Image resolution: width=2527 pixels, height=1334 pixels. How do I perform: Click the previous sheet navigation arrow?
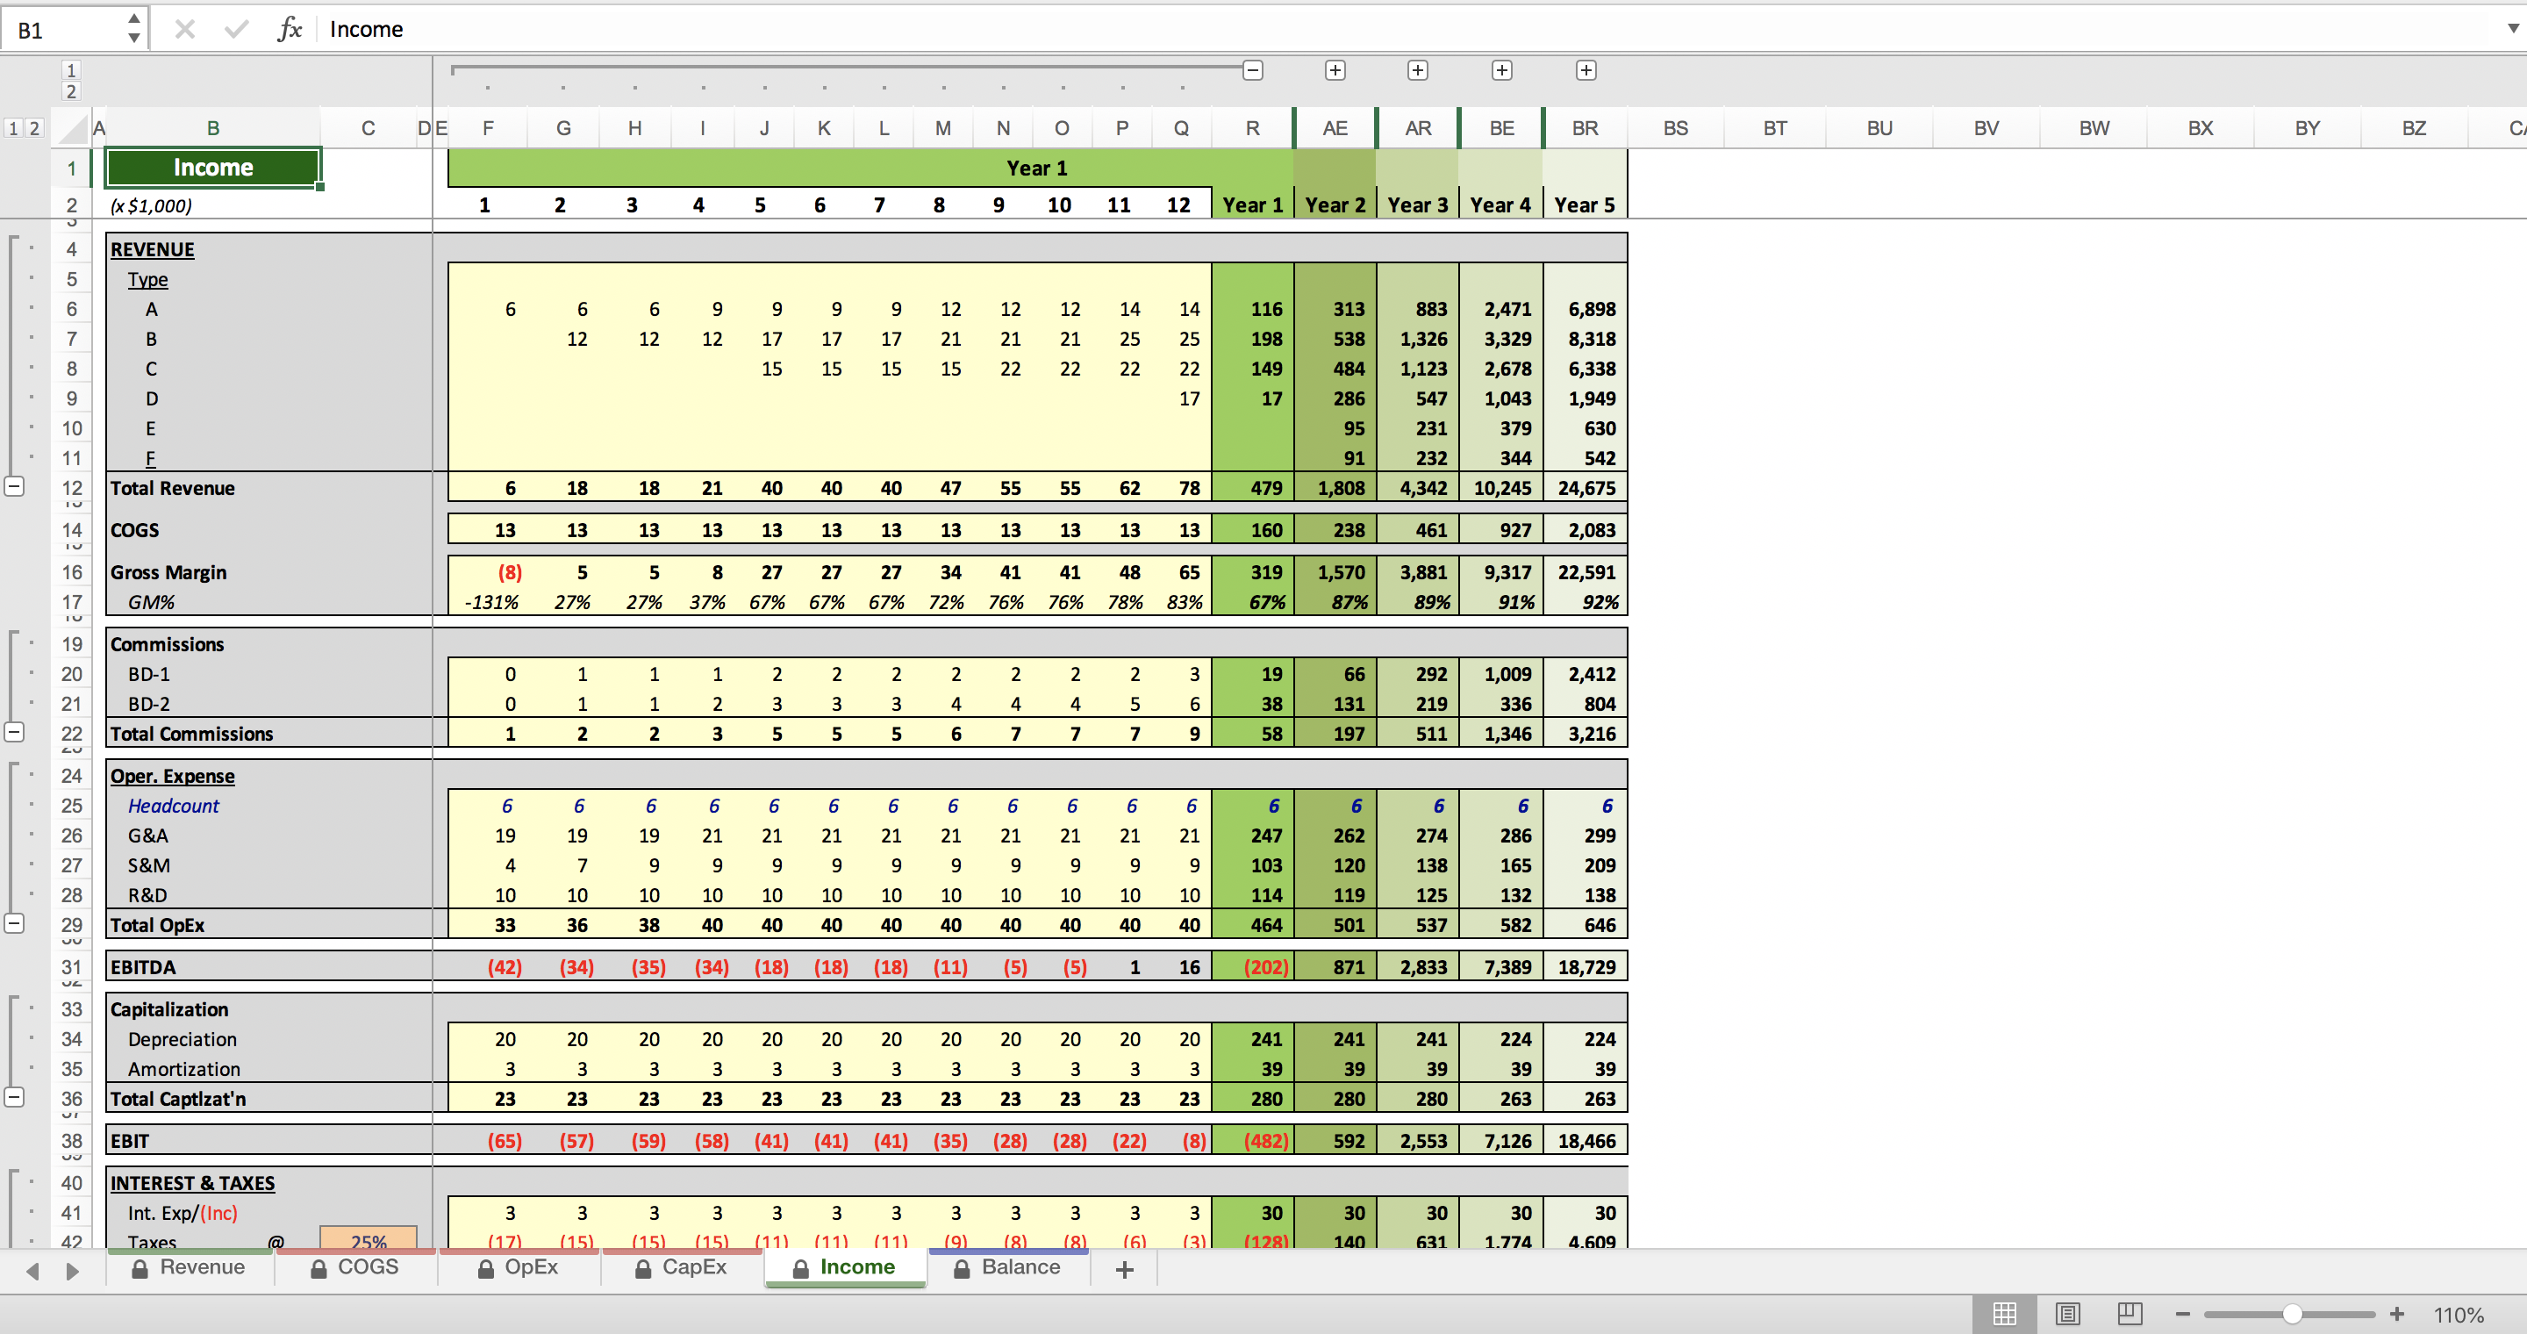pos(33,1271)
